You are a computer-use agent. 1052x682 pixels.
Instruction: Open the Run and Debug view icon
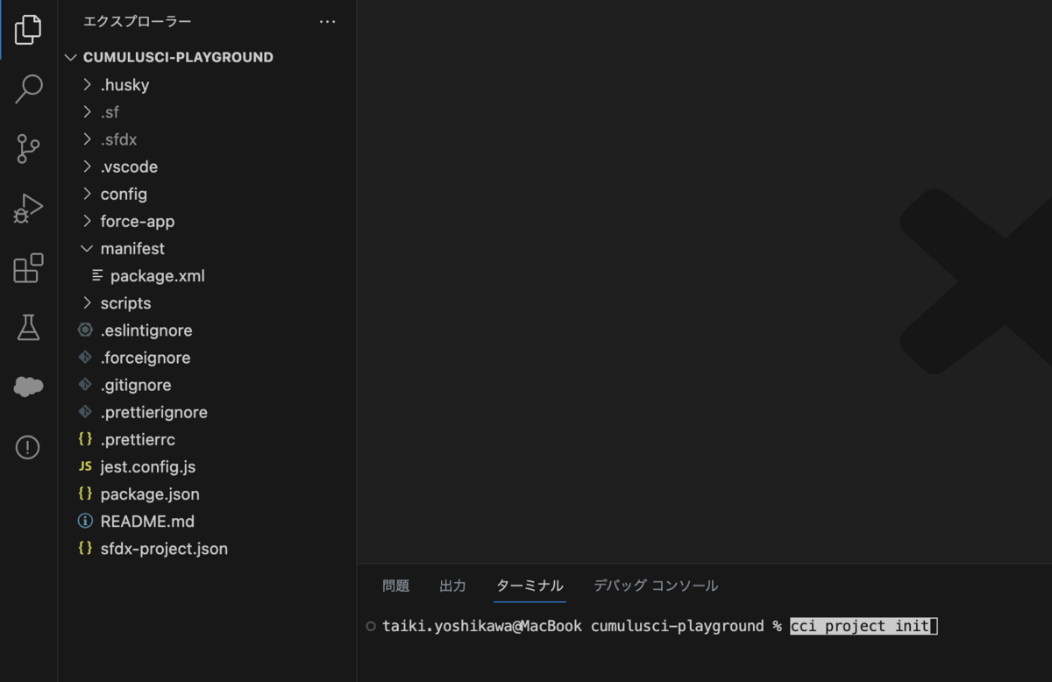click(x=28, y=209)
